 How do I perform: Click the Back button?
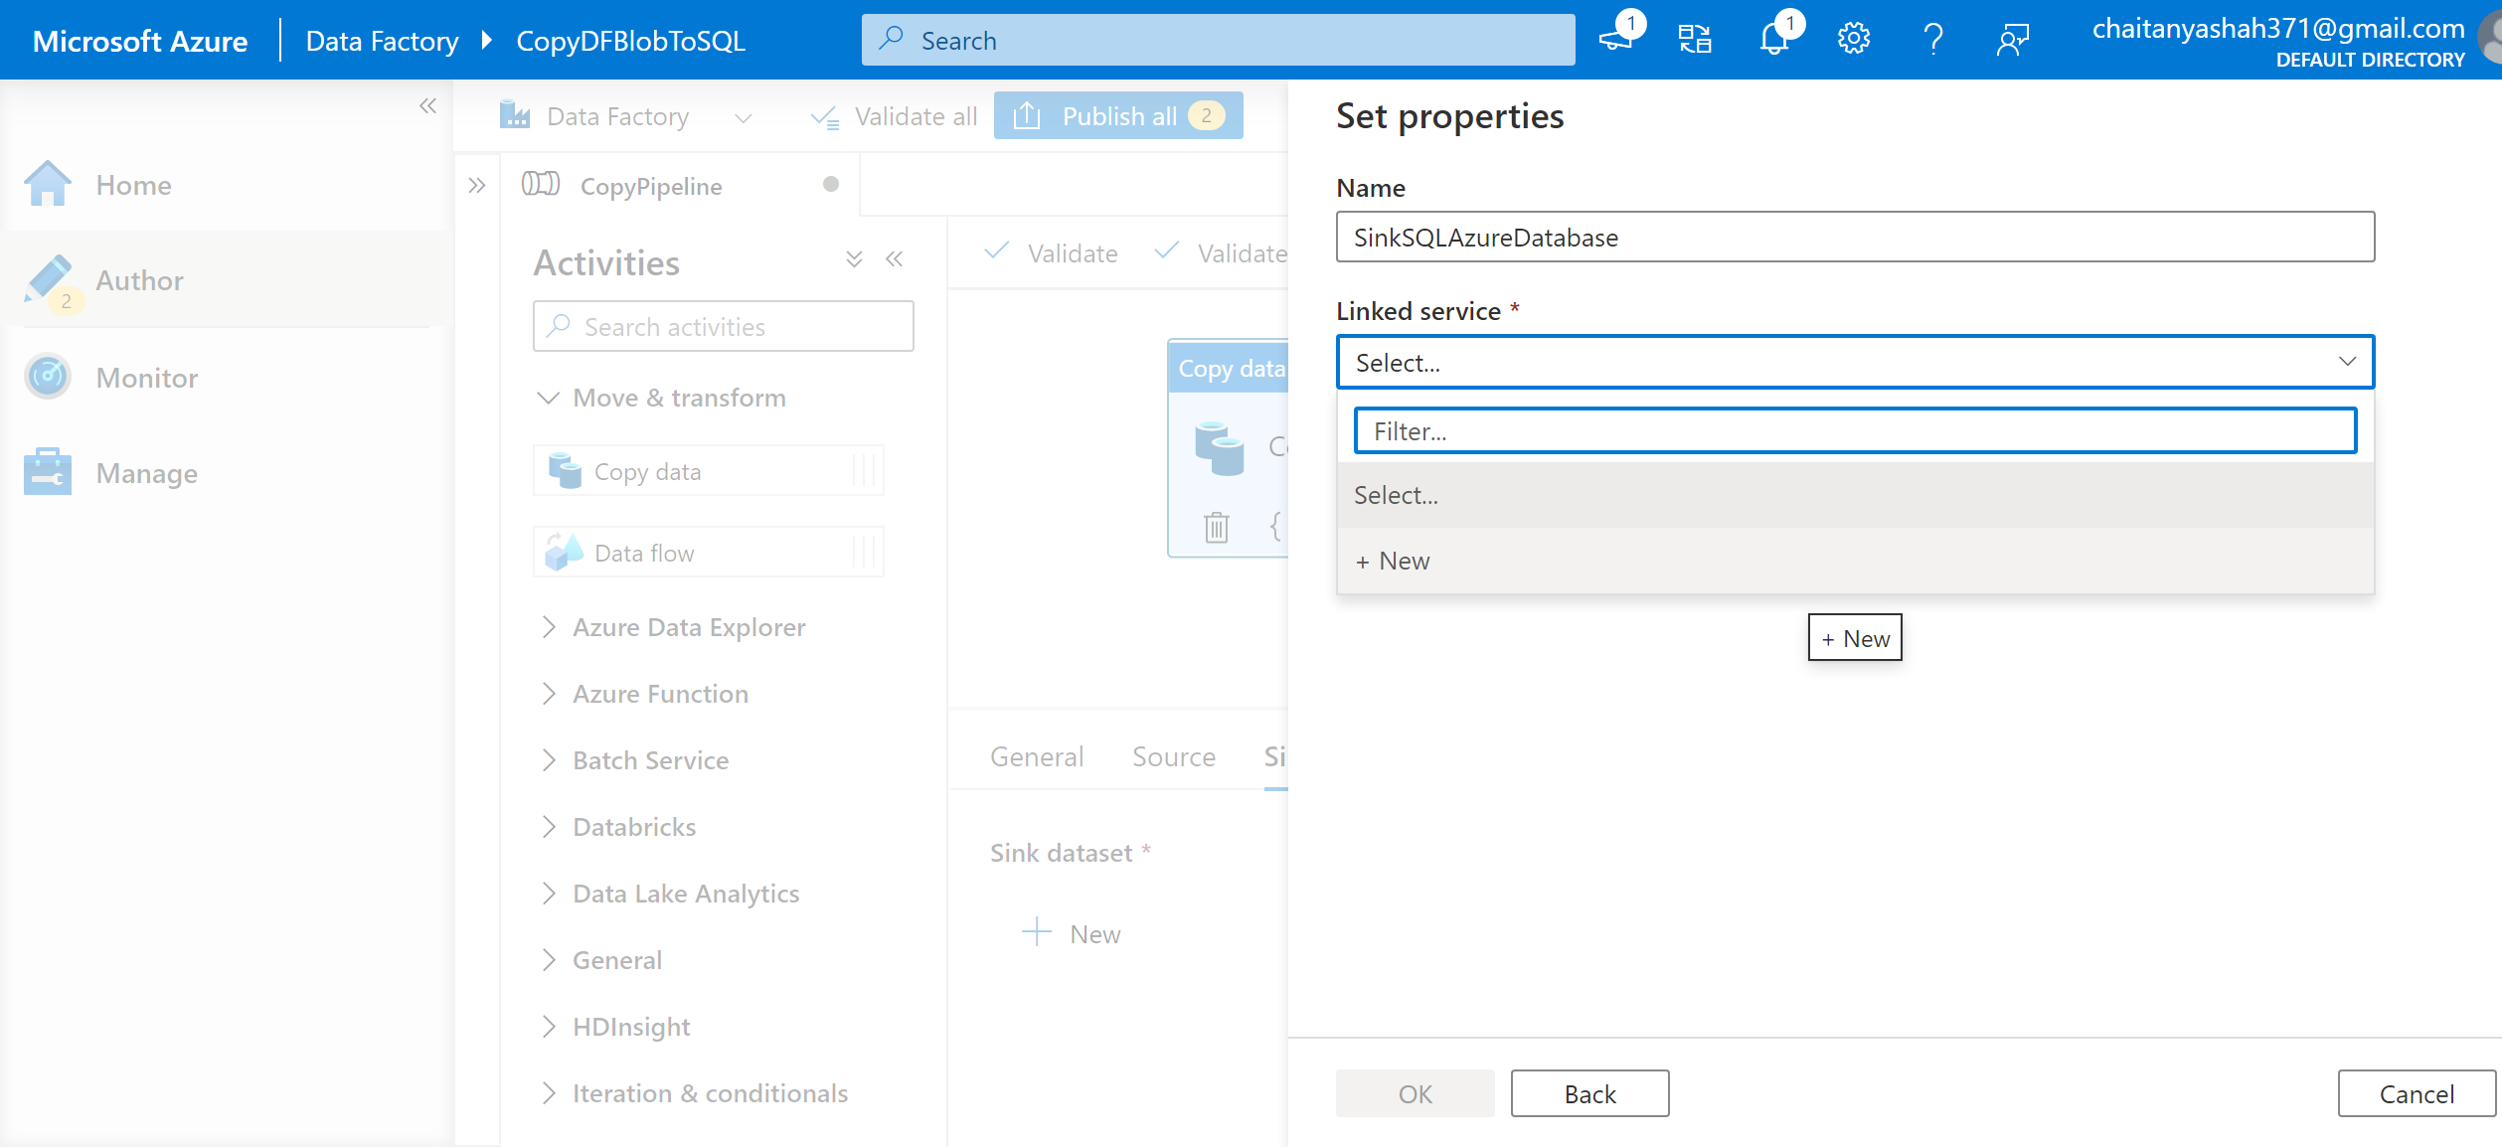[1587, 1093]
